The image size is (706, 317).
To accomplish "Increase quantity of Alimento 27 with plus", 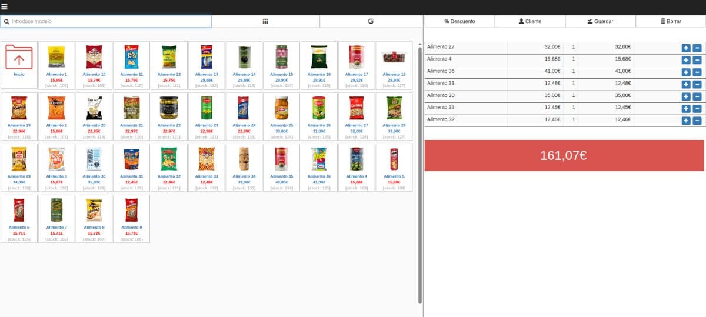I will coord(686,48).
